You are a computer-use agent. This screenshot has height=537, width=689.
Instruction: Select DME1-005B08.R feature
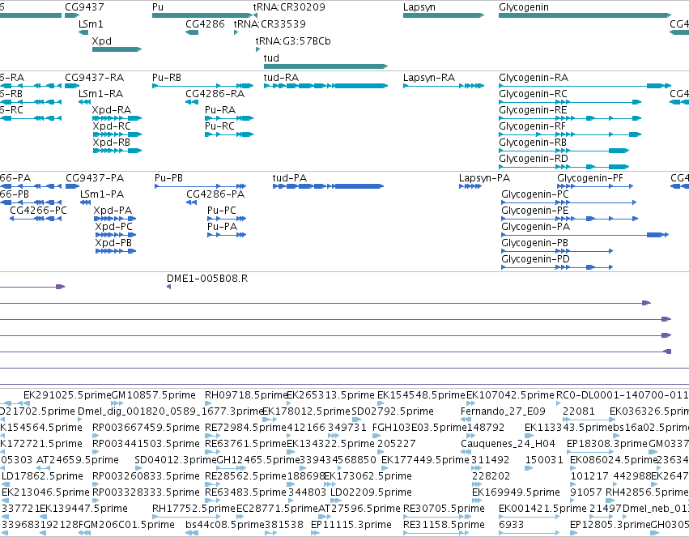[x=168, y=287]
